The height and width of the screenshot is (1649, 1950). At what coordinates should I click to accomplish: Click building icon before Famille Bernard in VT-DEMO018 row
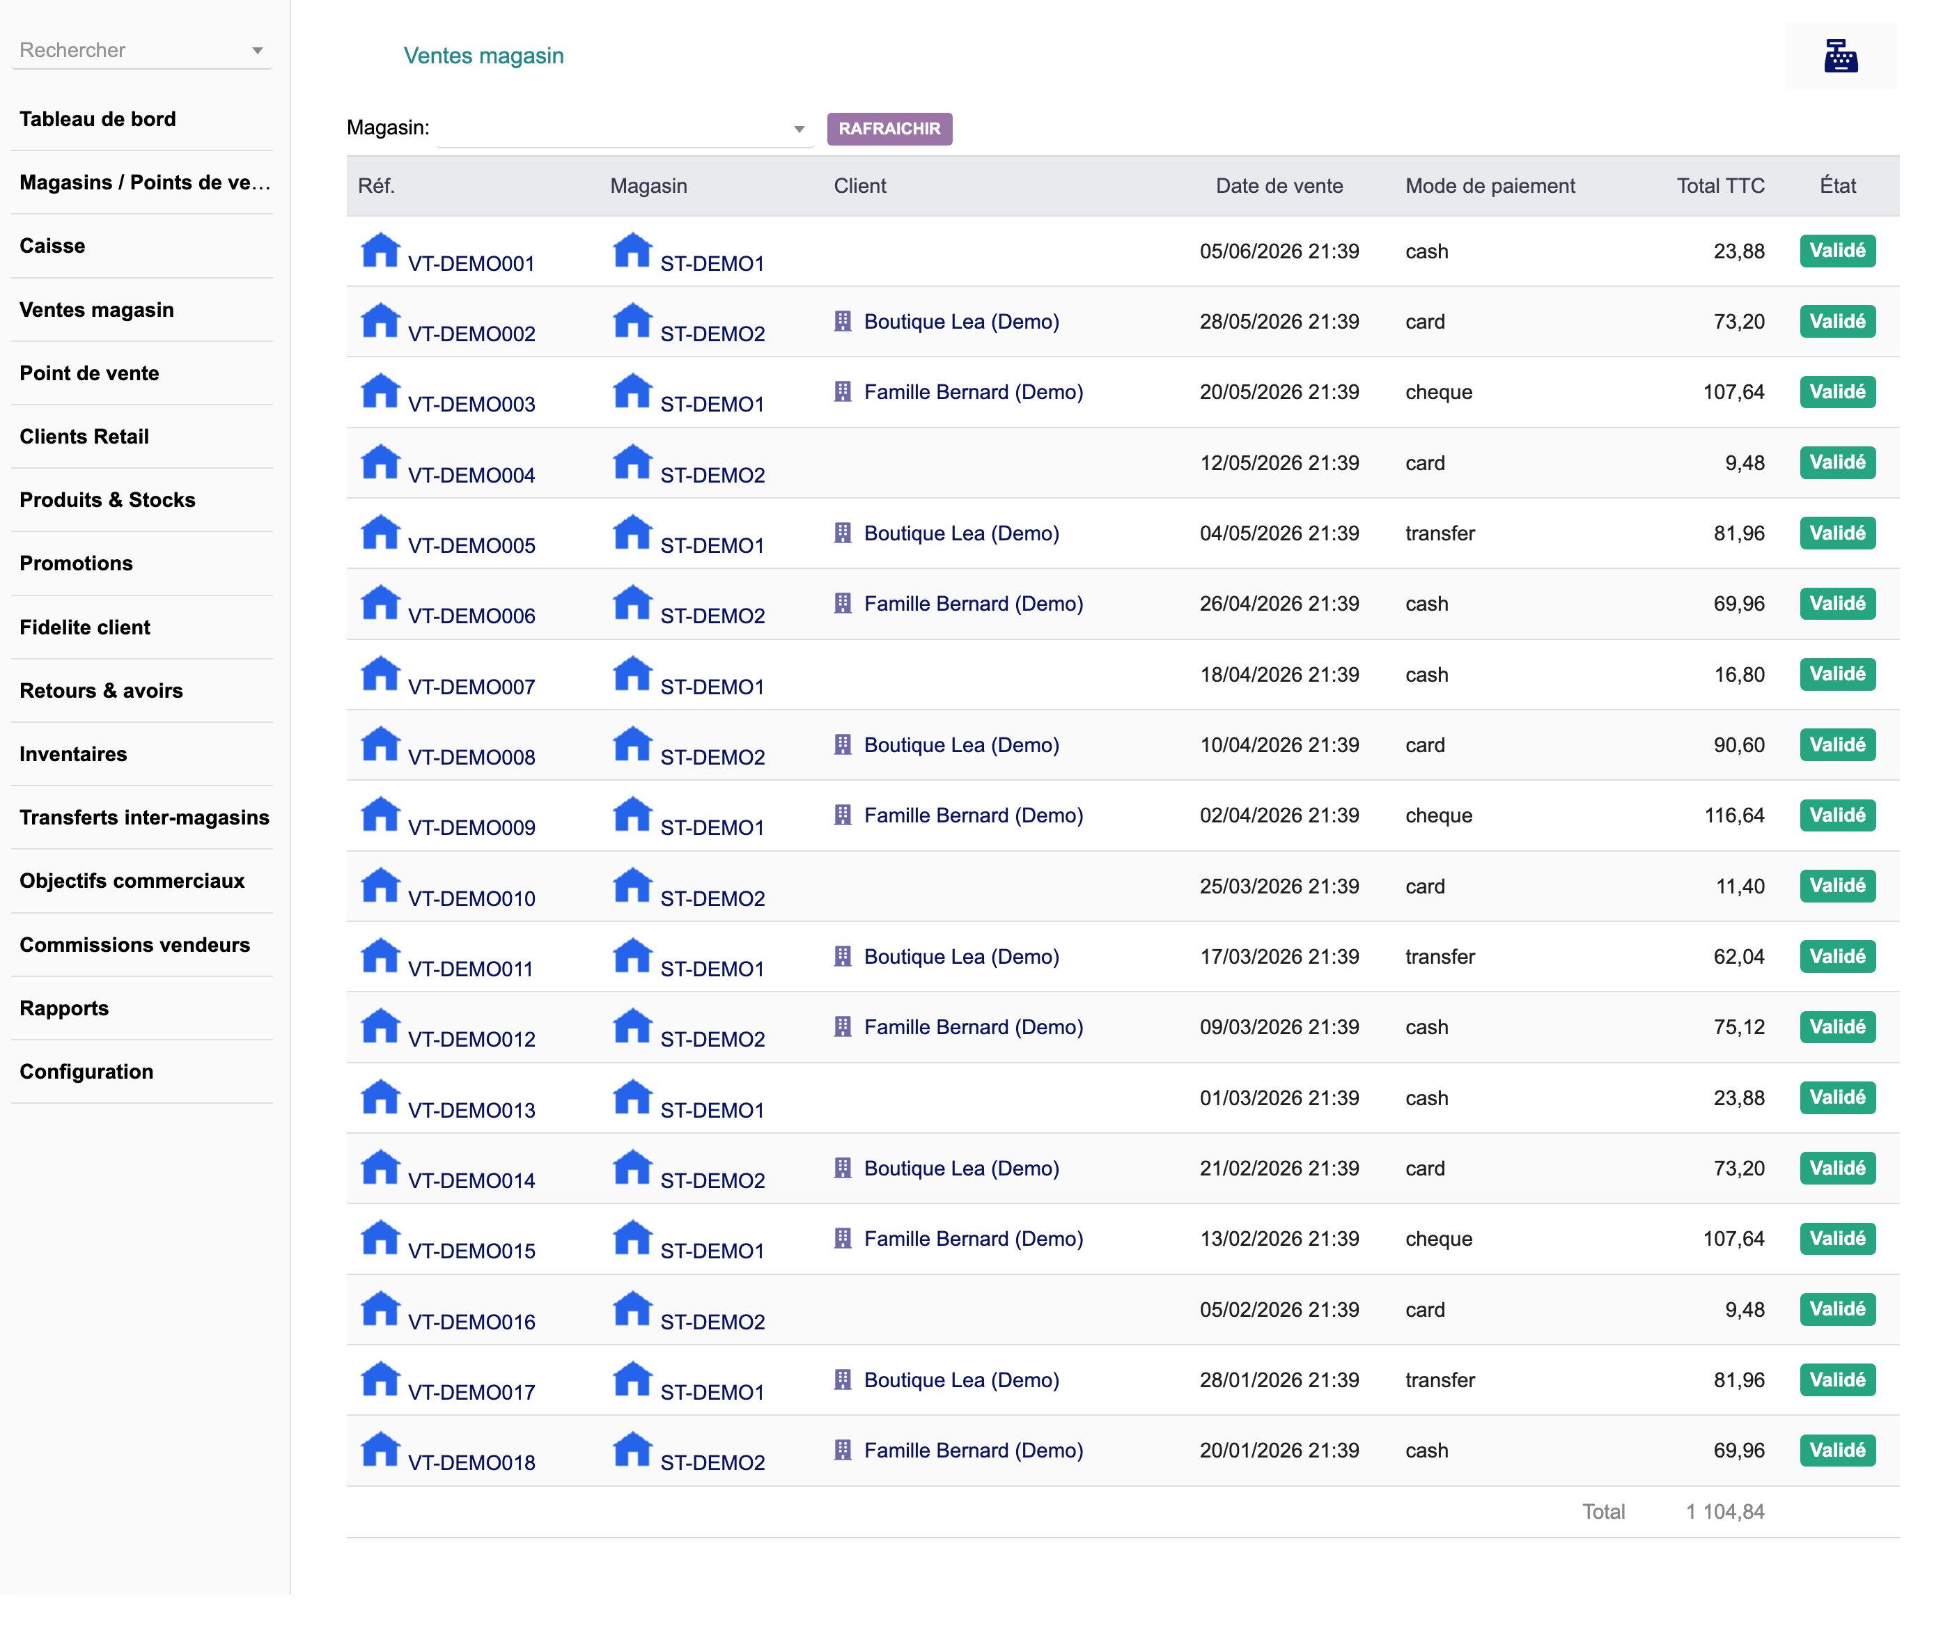coord(842,1450)
